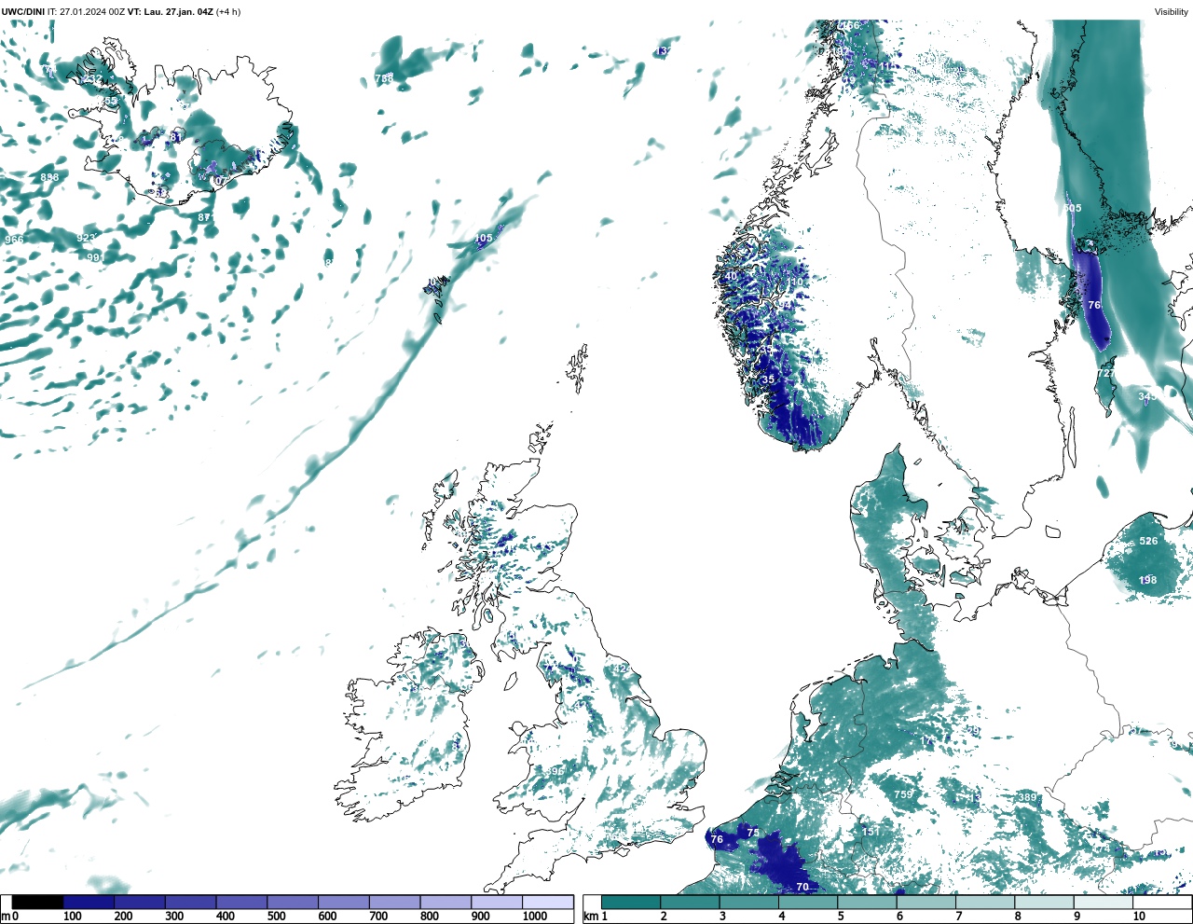Select the 6–7 km legend swatch
Viewport: 1193px width, 924px height.
click(x=925, y=902)
